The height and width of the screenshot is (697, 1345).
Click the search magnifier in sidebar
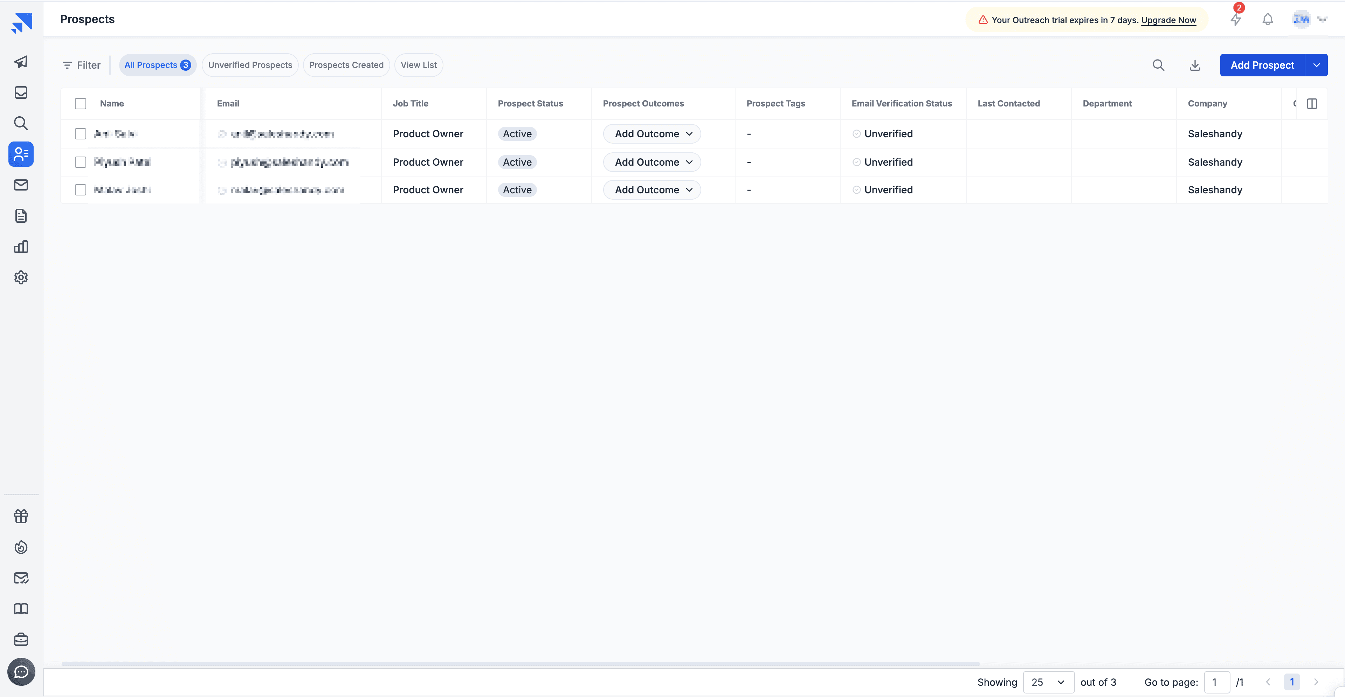point(21,123)
